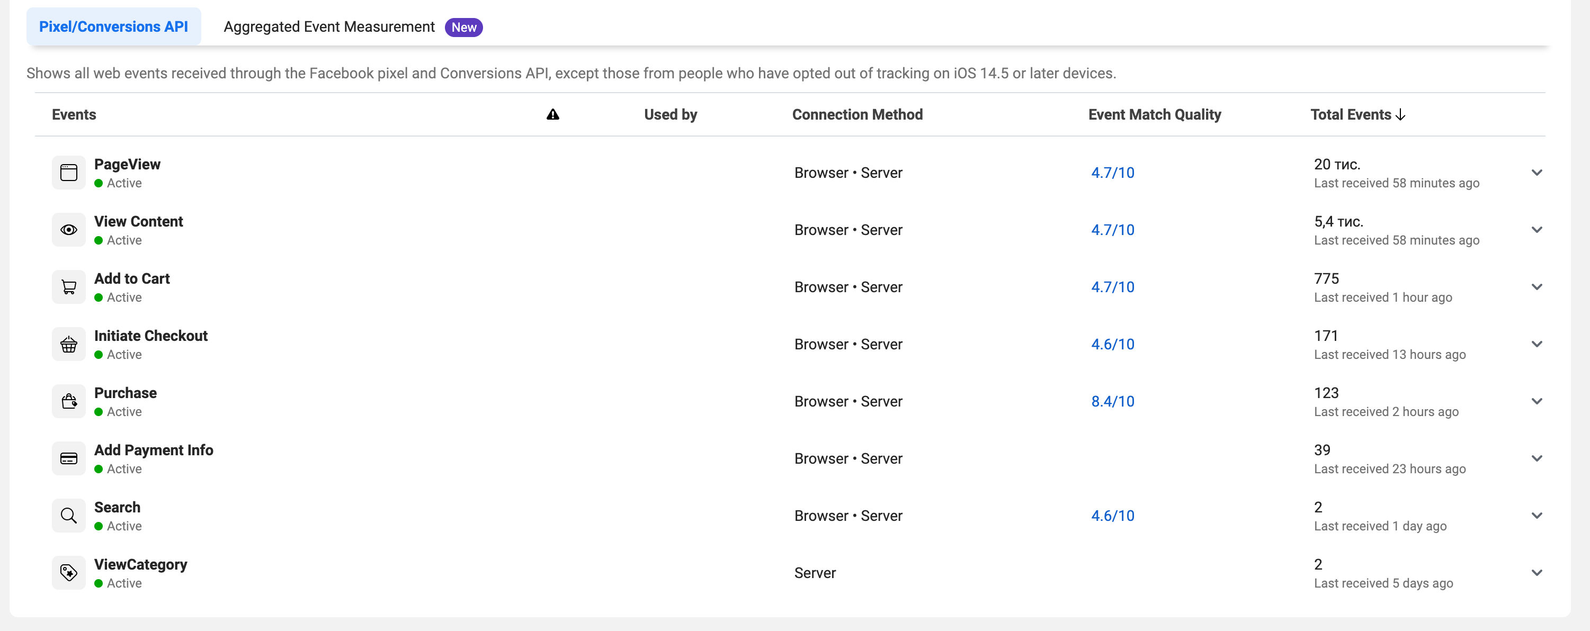
Task: Click the Purchase shopping bag icon
Action: click(68, 402)
